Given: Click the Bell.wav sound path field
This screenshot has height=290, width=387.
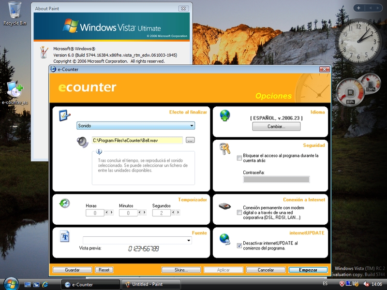Looking at the screenshot, I should 137,140.
